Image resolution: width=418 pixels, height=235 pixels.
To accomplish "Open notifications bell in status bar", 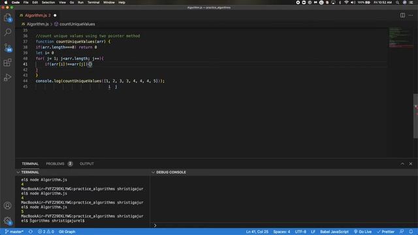I will (411, 232).
